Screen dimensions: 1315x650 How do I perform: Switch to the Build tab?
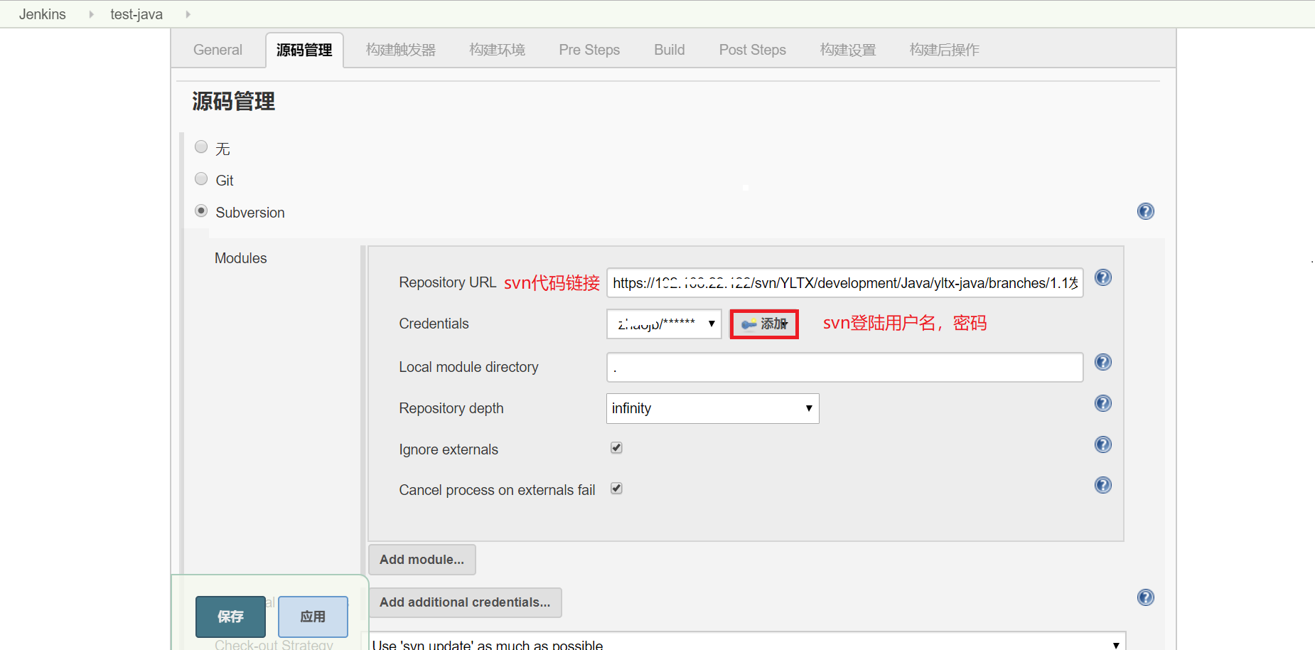670,50
